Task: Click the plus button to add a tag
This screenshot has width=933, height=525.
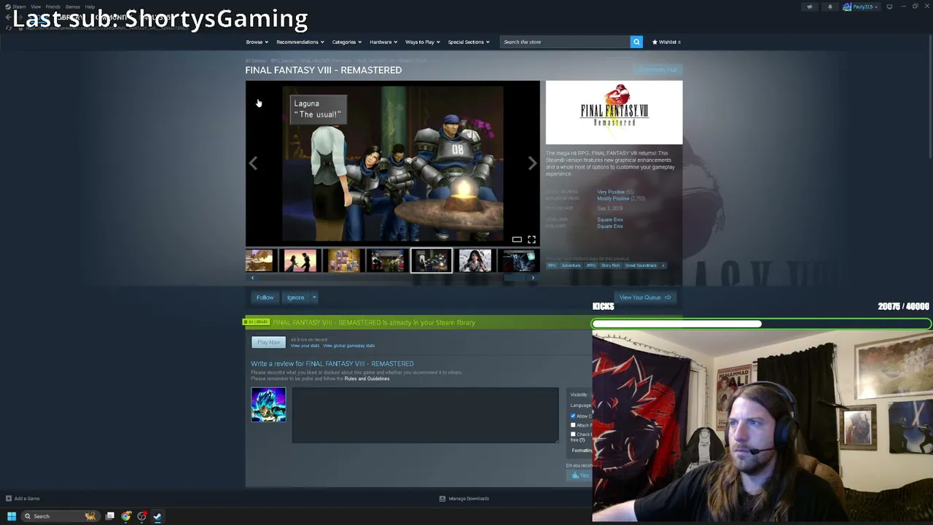Action: point(663,265)
